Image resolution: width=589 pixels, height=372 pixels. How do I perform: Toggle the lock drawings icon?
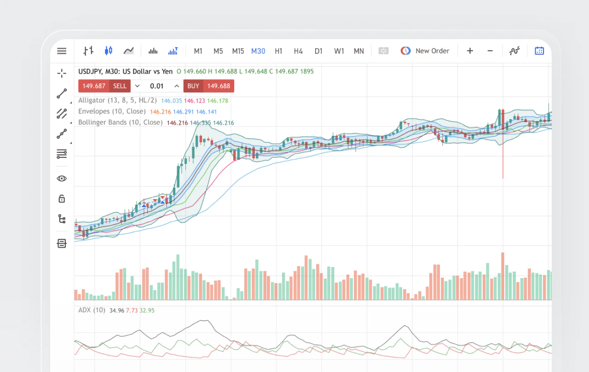click(x=62, y=198)
